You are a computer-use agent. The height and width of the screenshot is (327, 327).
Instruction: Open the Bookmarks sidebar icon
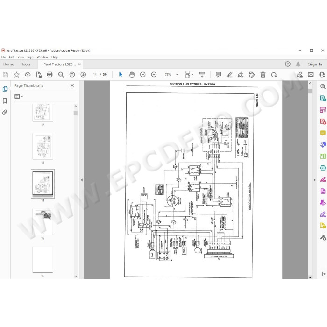[5, 101]
